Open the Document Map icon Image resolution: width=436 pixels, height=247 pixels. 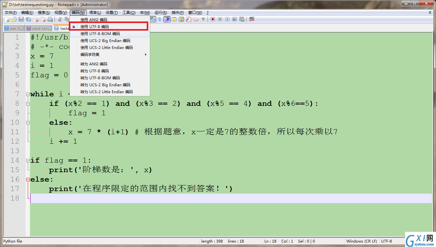(181, 19)
